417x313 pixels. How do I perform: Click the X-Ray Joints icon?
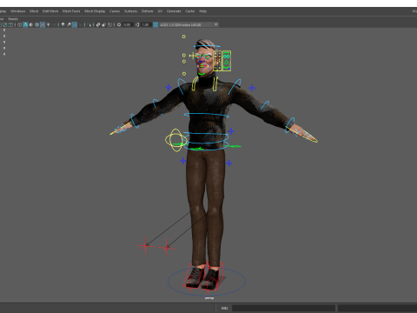[x=109, y=24]
